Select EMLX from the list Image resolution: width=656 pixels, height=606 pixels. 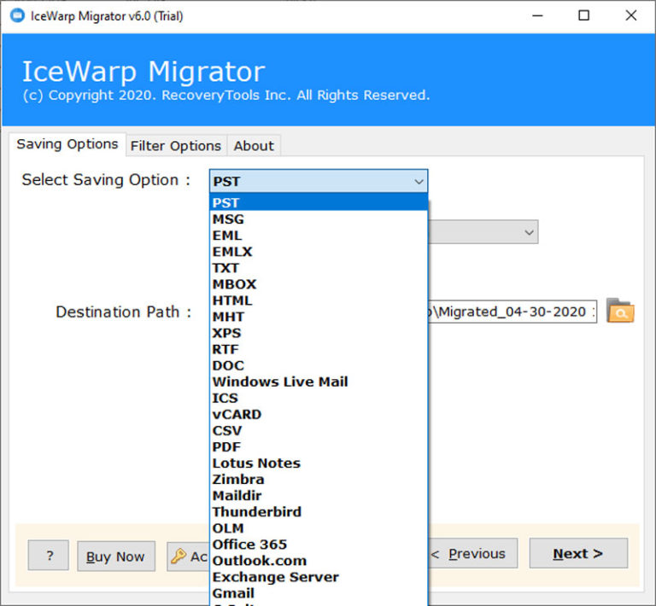pyautogui.click(x=319, y=252)
